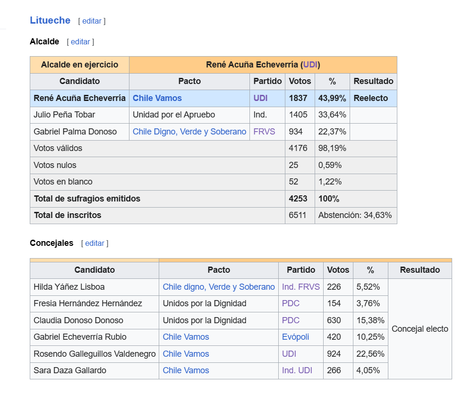
Task: Open the Litueche heading link
Action: 50,20
